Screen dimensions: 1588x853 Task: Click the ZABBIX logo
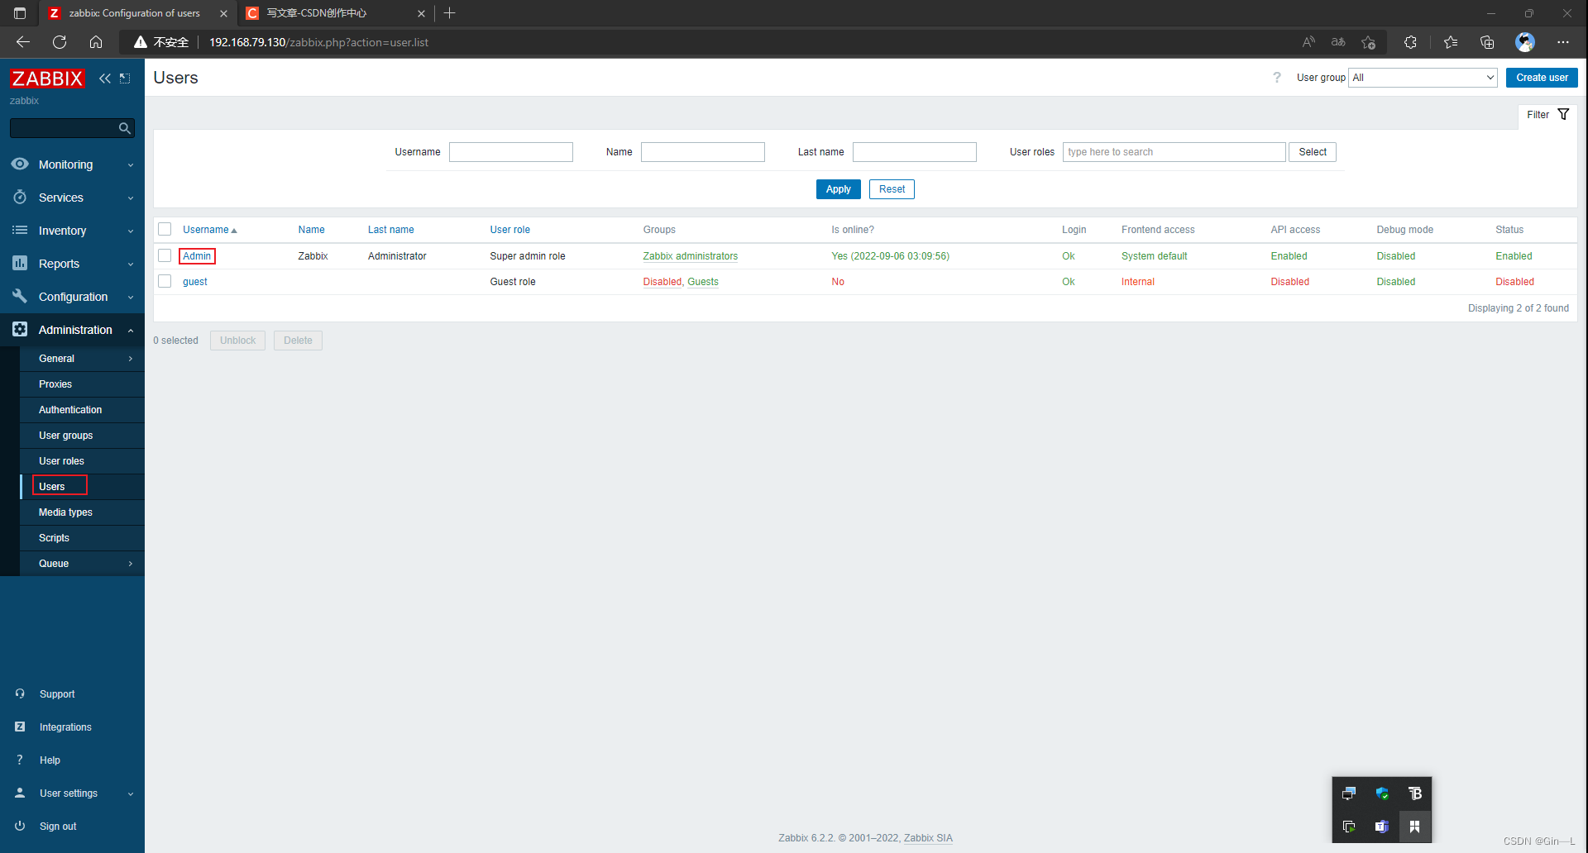47,79
